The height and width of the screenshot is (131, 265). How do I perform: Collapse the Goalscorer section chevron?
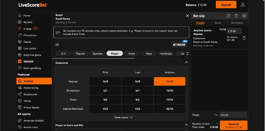click(186, 62)
